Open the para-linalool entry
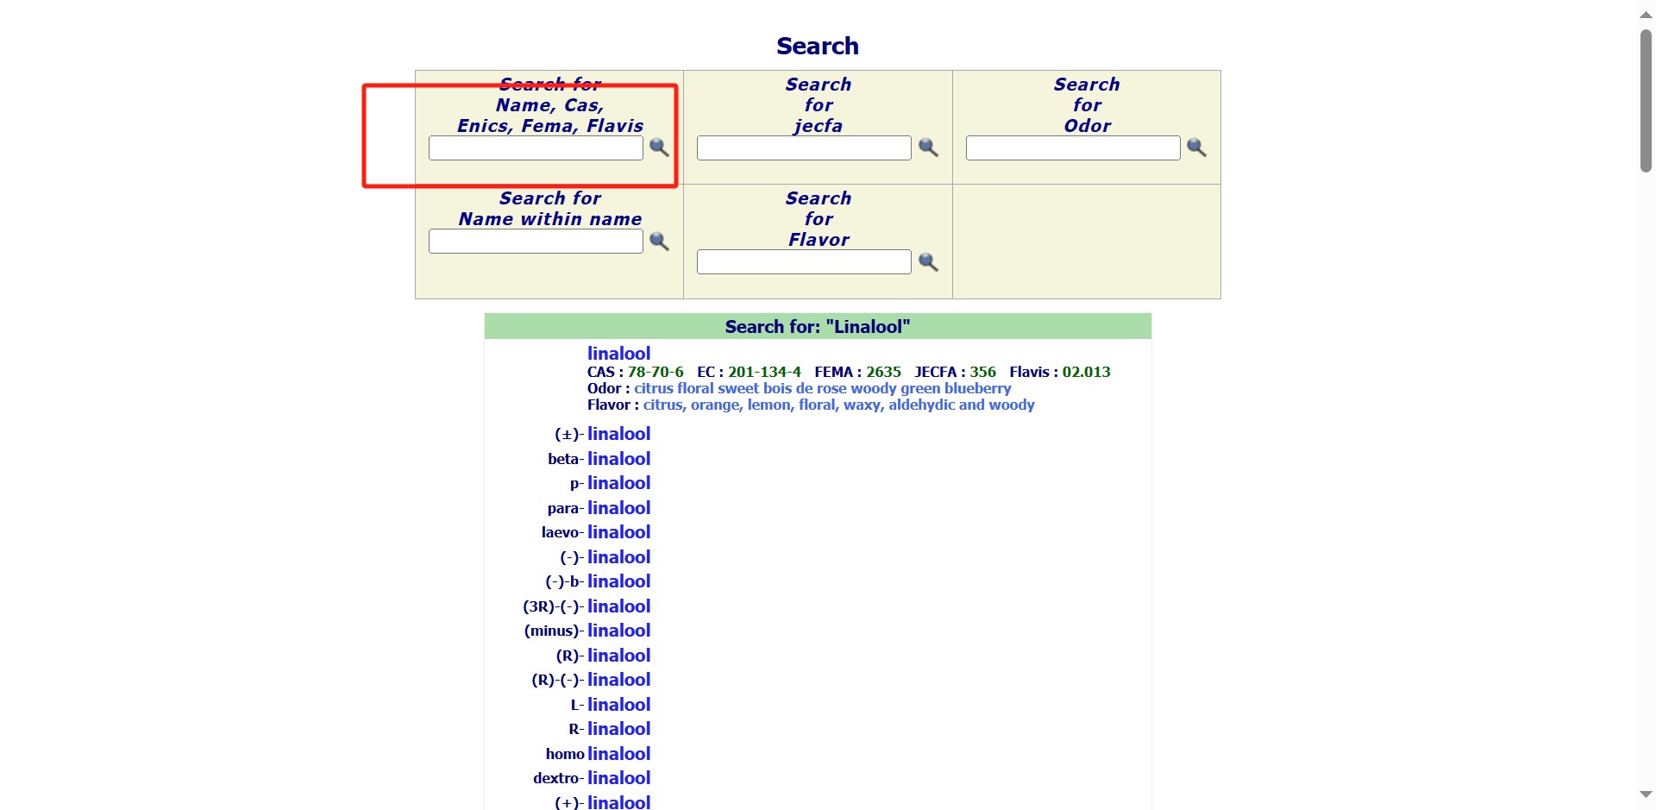This screenshot has width=1656, height=810. coord(618,508)
